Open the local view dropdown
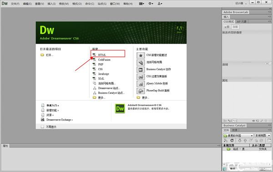 point(263,136)
